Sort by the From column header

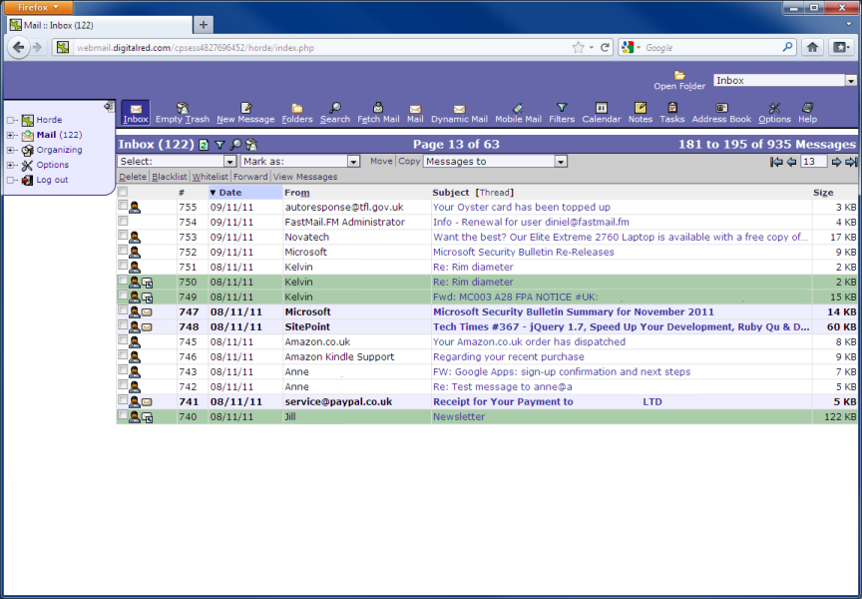click(297, 193)
